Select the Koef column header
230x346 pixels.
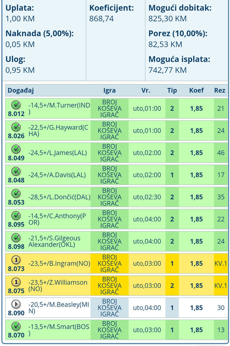(x=196, y=90)
